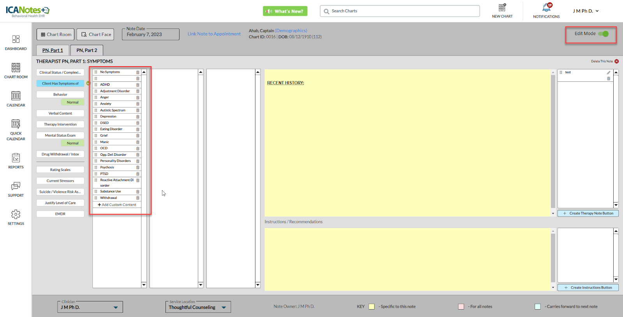This screenshot has width=623, height=317.
Task: Click the Link Note to Appointment link
Action: tap(214, 34)
